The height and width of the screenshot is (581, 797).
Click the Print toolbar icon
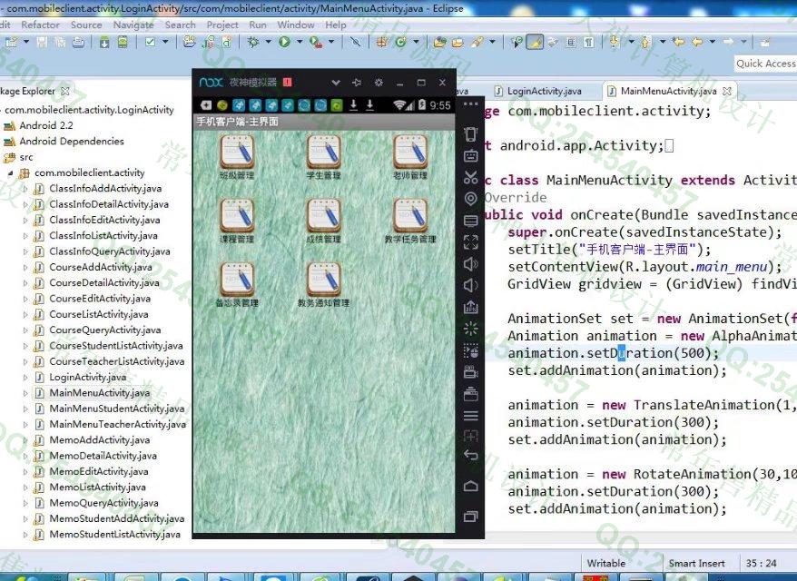pyautogui.click(x=78, y=42)
